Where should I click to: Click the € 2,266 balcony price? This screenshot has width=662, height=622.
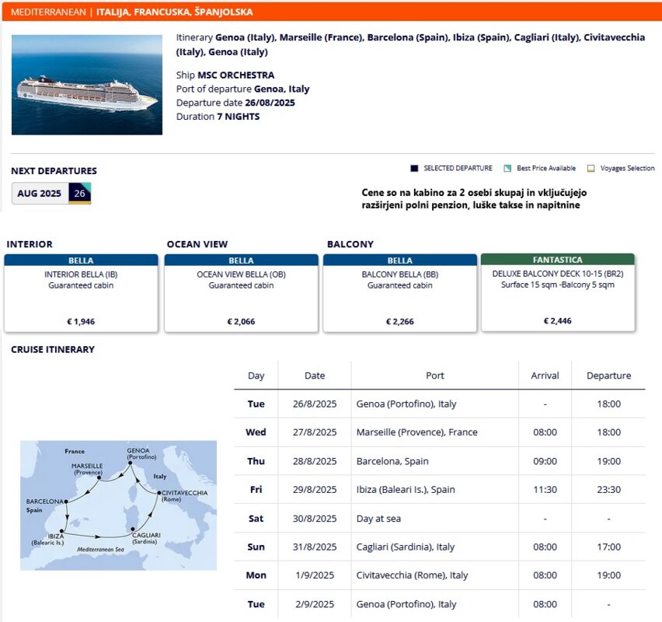coord(400,322)
